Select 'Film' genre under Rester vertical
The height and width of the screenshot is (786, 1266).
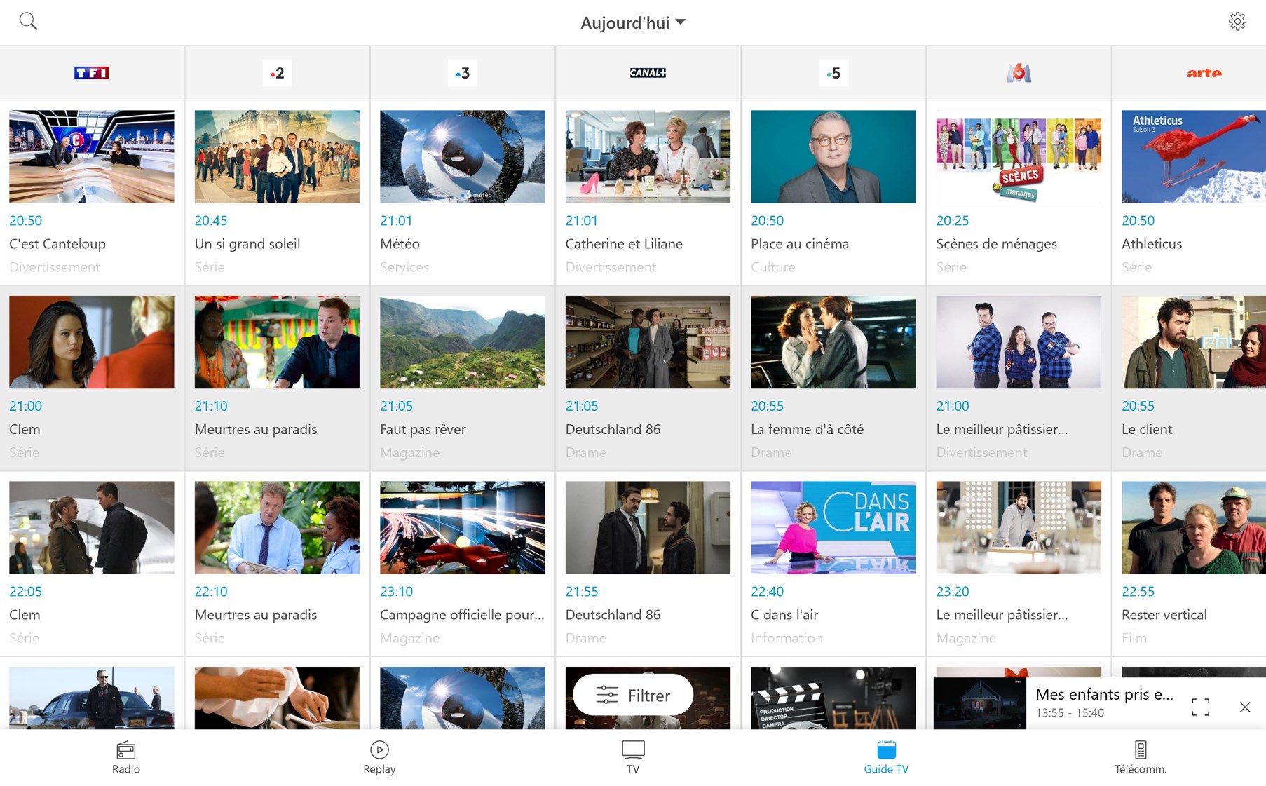(1134, 638)
